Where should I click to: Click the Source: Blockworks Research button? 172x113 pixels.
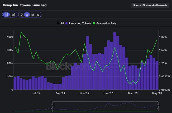[x=150, y=5]
